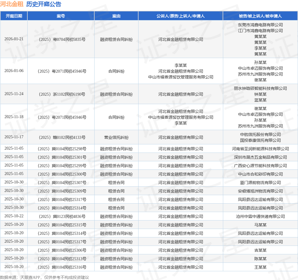
Task: Select case number 冀0104民初25316号
Action: 62,267
